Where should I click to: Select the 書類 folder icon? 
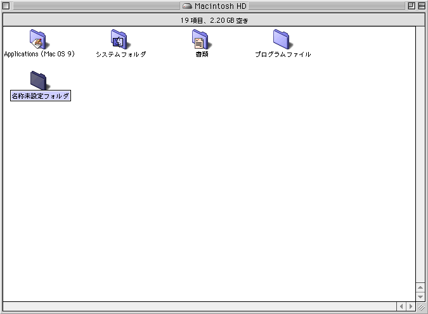[201, 39]
